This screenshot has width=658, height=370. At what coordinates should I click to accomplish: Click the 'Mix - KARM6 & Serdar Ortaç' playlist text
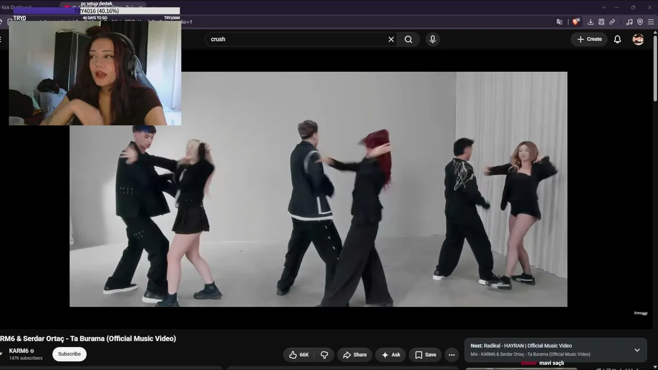[530, 354]
